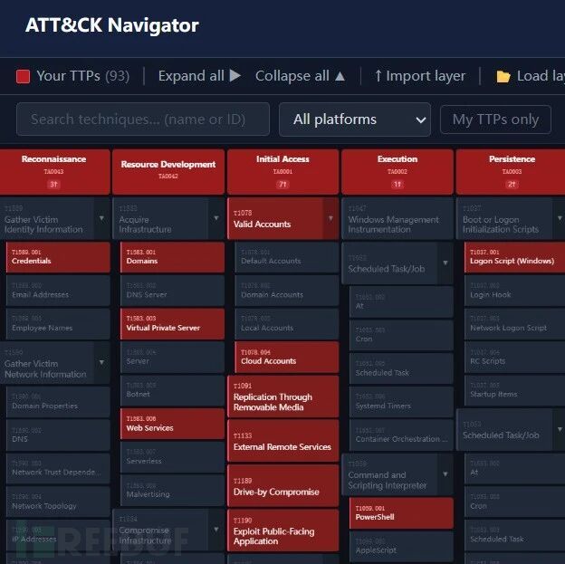Viewport: 565px width, 564px height.
Task: Select Network Logon Script sub-technique
Action: point(514,323)
